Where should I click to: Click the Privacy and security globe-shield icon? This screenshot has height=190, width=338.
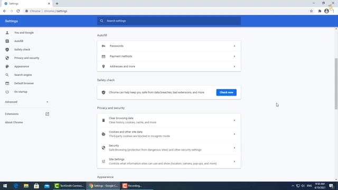pyautogui.click(x=7, y=58)
